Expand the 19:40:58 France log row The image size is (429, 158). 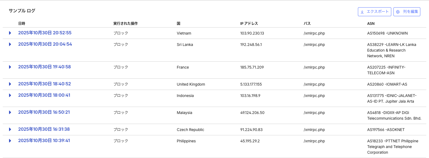point(10,67)
